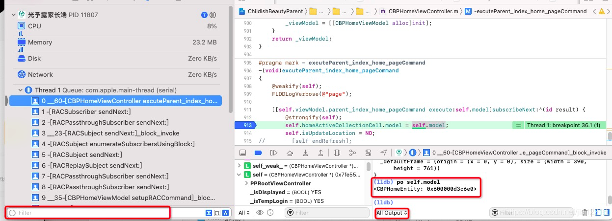Select _isTempLogin = (BOOL) YES row
Image resolution: width=612 pixels, height=221 pixels.
click(287, 201)
